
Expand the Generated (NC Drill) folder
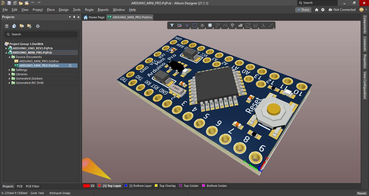[9, 83]
